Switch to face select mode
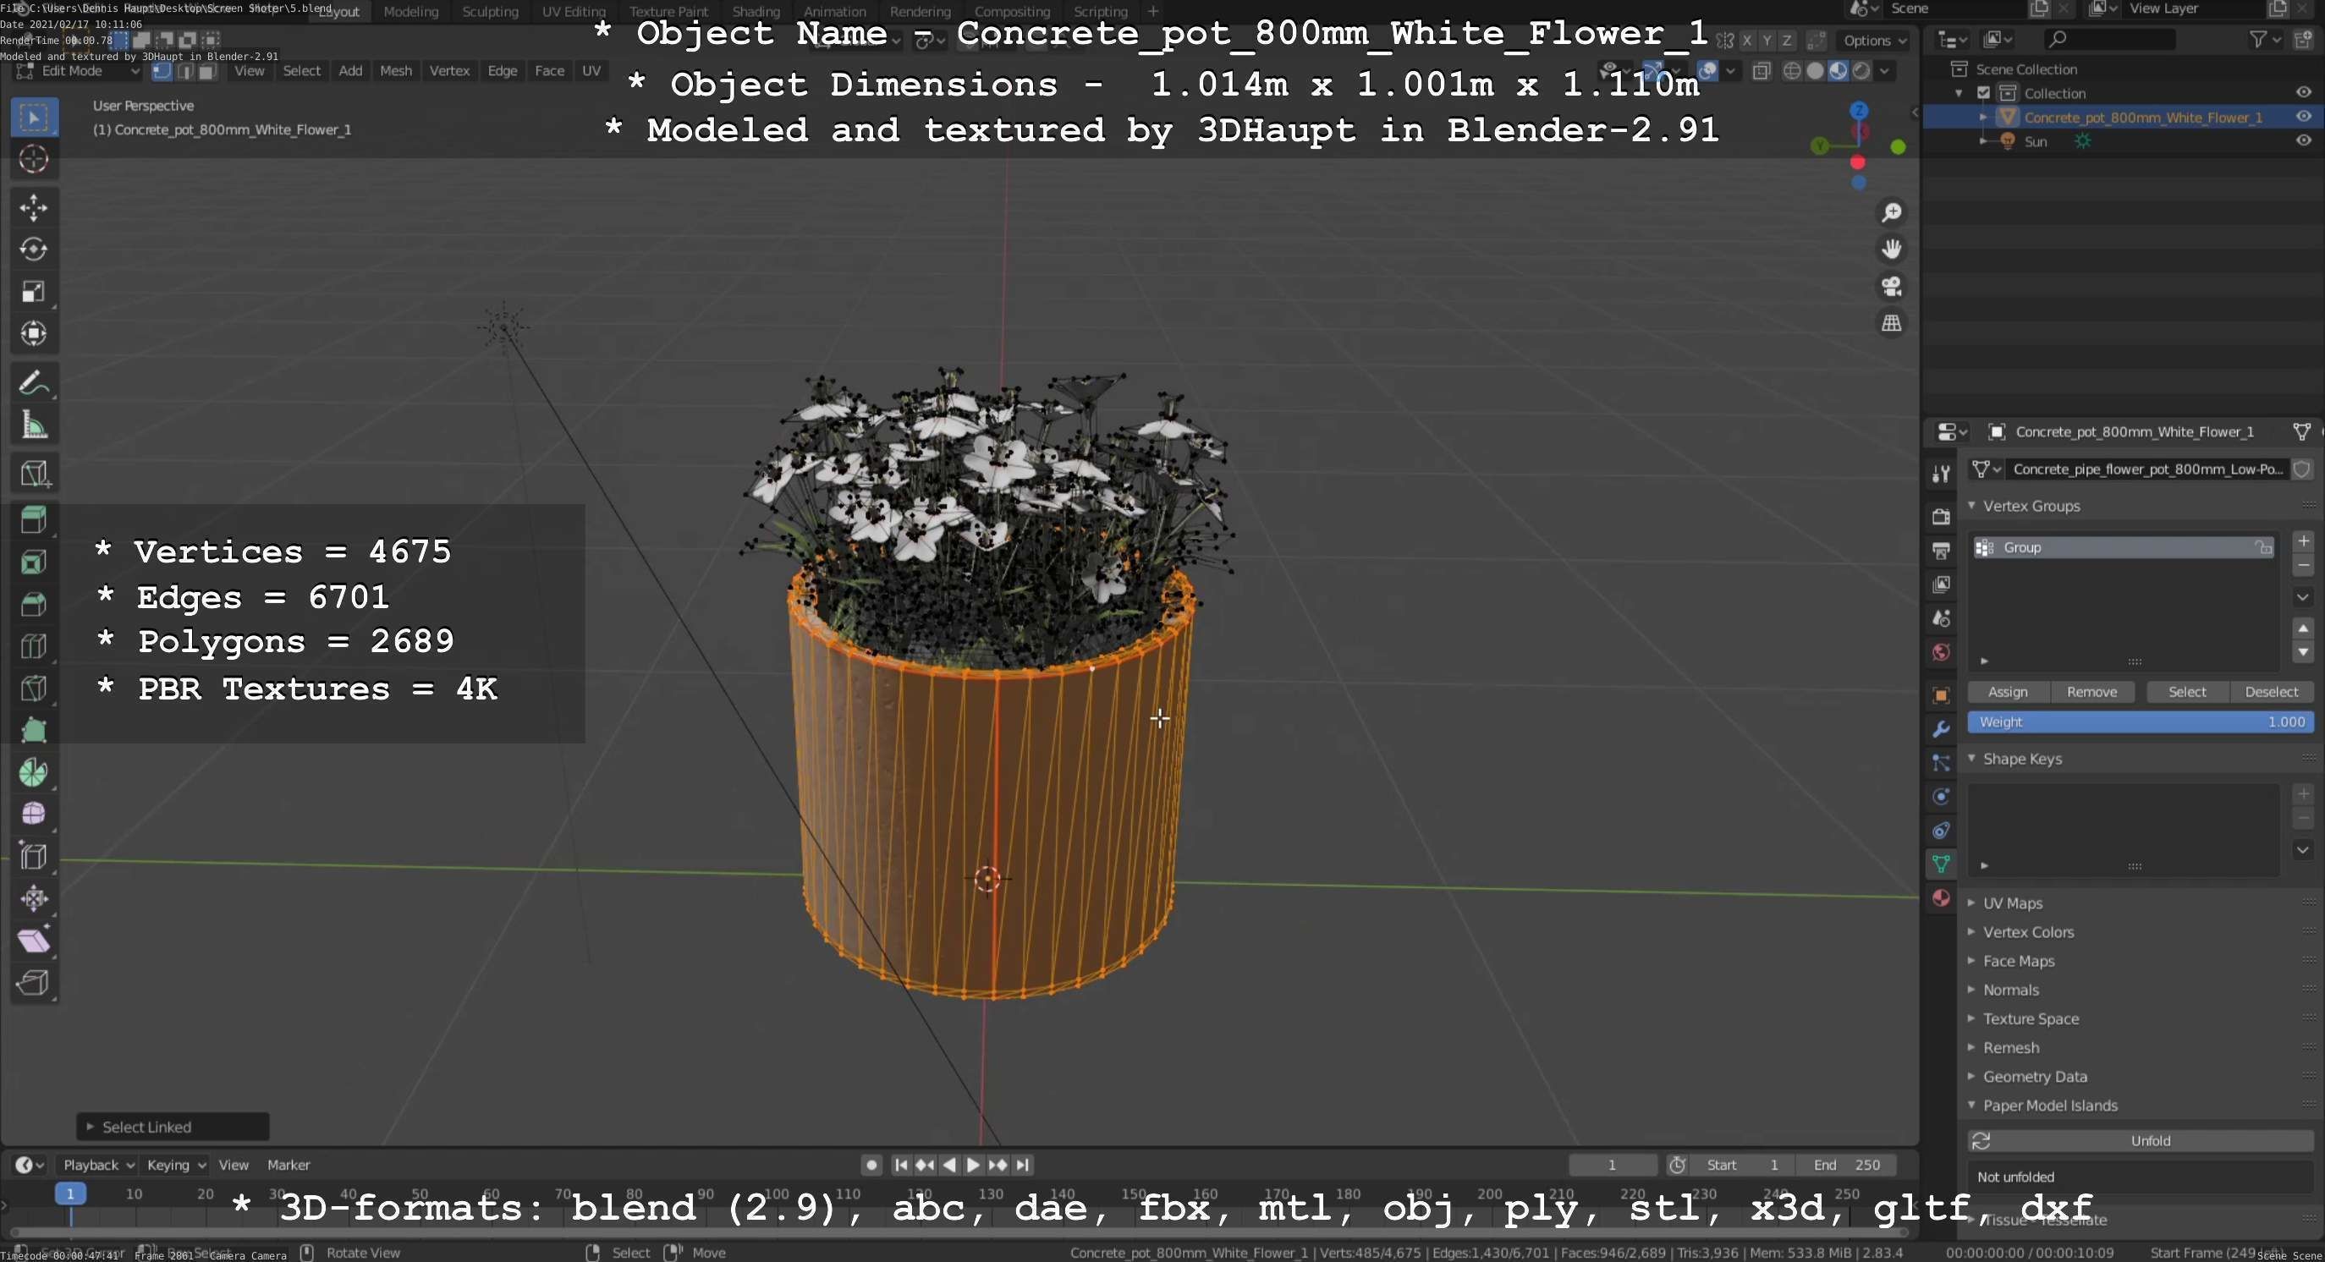2325x1262 pixels. [x=207, y=71]
